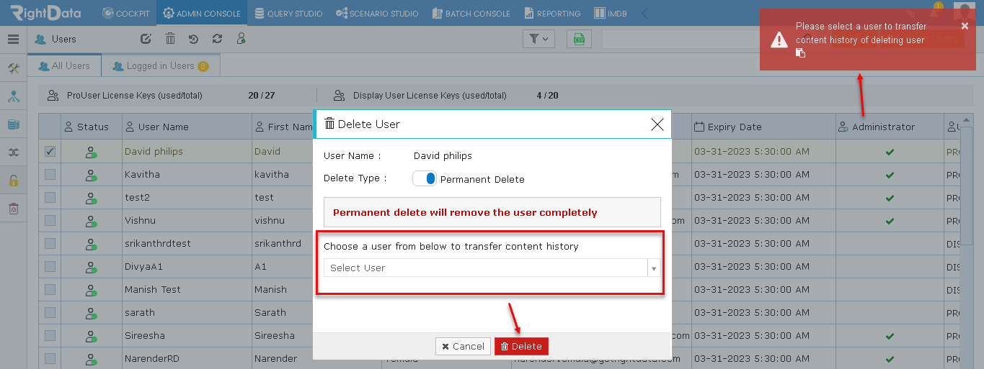Close the Delete User dialog with X

[657, 124]
